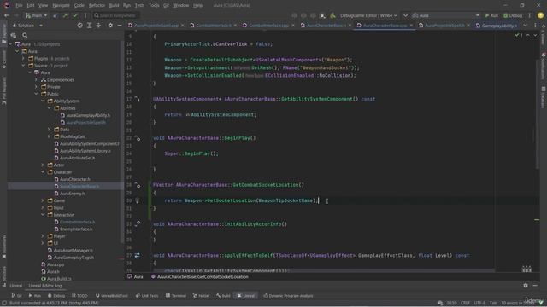Collapse the Plugins folder node
The image size is (547, 307).
tap(24, 59)
